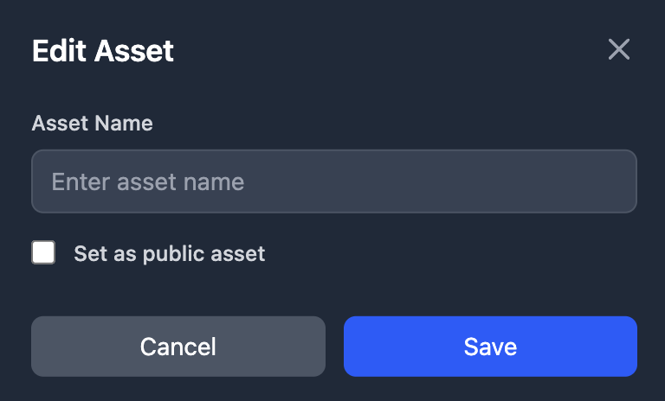Place cursor in the asset name field
The width and height of the screenshot is (665, 401).
click(x=334, y=181)
